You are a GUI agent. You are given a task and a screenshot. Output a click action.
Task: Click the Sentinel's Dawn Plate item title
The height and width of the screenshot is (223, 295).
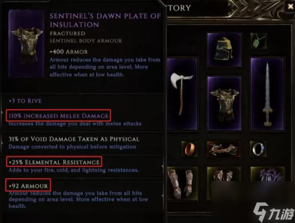point(105,20)
